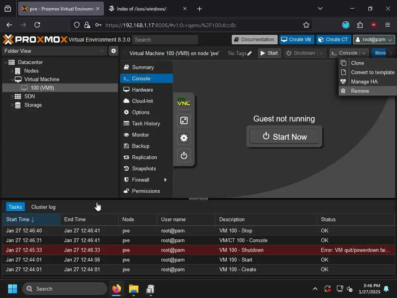Image resolution: width=397 pixels, height=298 pixels.
Task: Click the padlock site security icon
Action: [87, 25]
